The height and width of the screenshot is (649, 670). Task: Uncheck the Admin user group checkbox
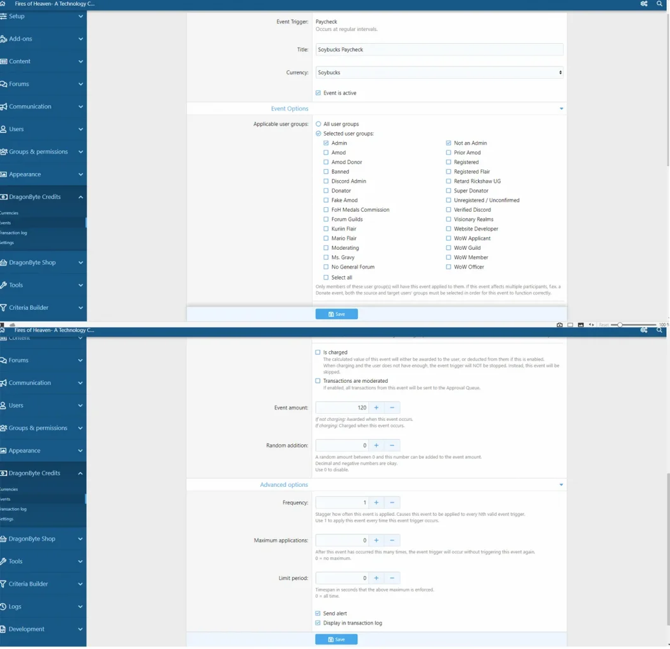(x=326, y=143)
